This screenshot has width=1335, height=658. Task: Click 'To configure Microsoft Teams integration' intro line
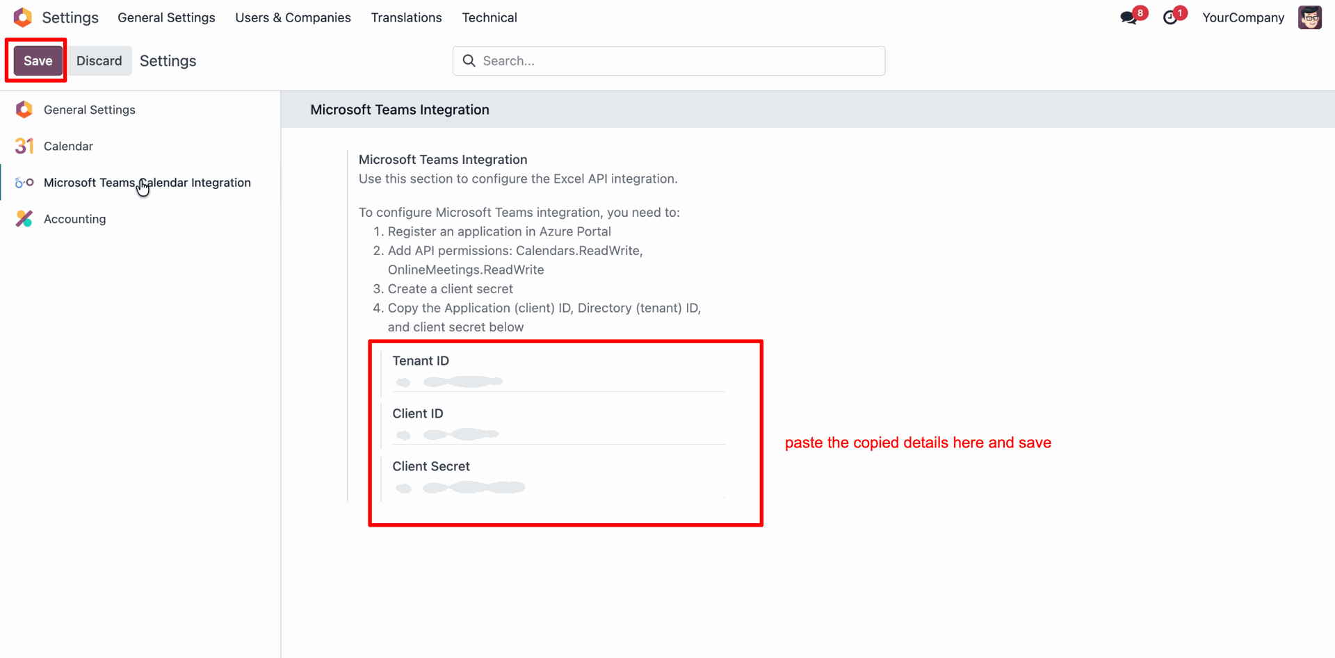pyautogui.click(x=519, y=213)
